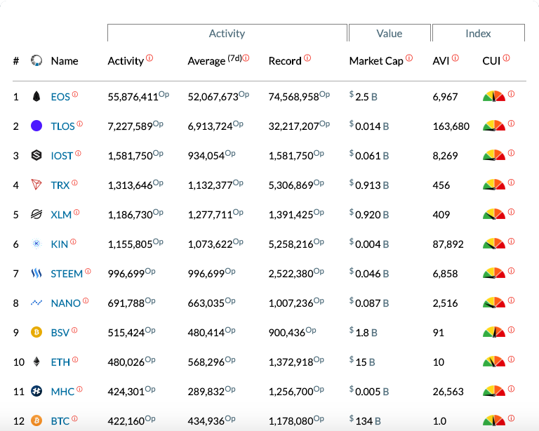Open the TLOS coin link

(x=62, y=126)
